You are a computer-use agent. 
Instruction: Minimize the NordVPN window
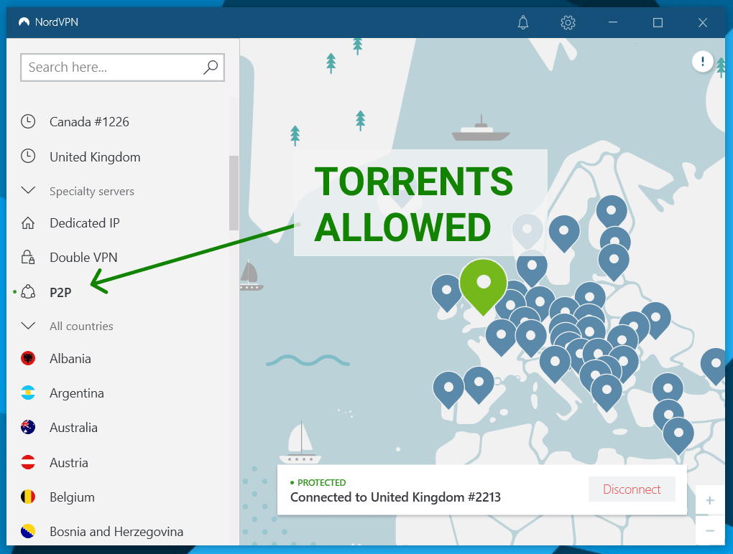point(613,22)
